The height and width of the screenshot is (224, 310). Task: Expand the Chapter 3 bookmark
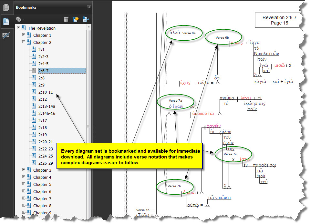(x=24, y=170)
